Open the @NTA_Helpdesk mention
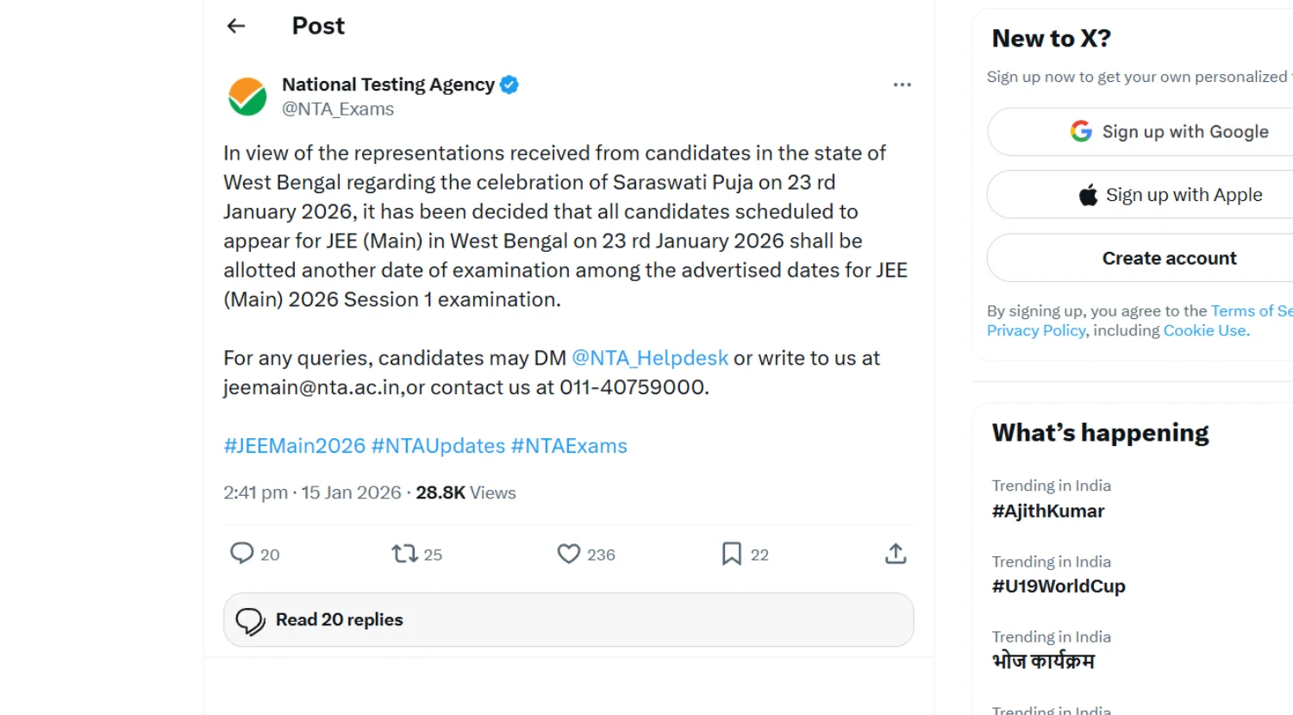Viewport: 1293px width, 715px height. tap(649, 358)
